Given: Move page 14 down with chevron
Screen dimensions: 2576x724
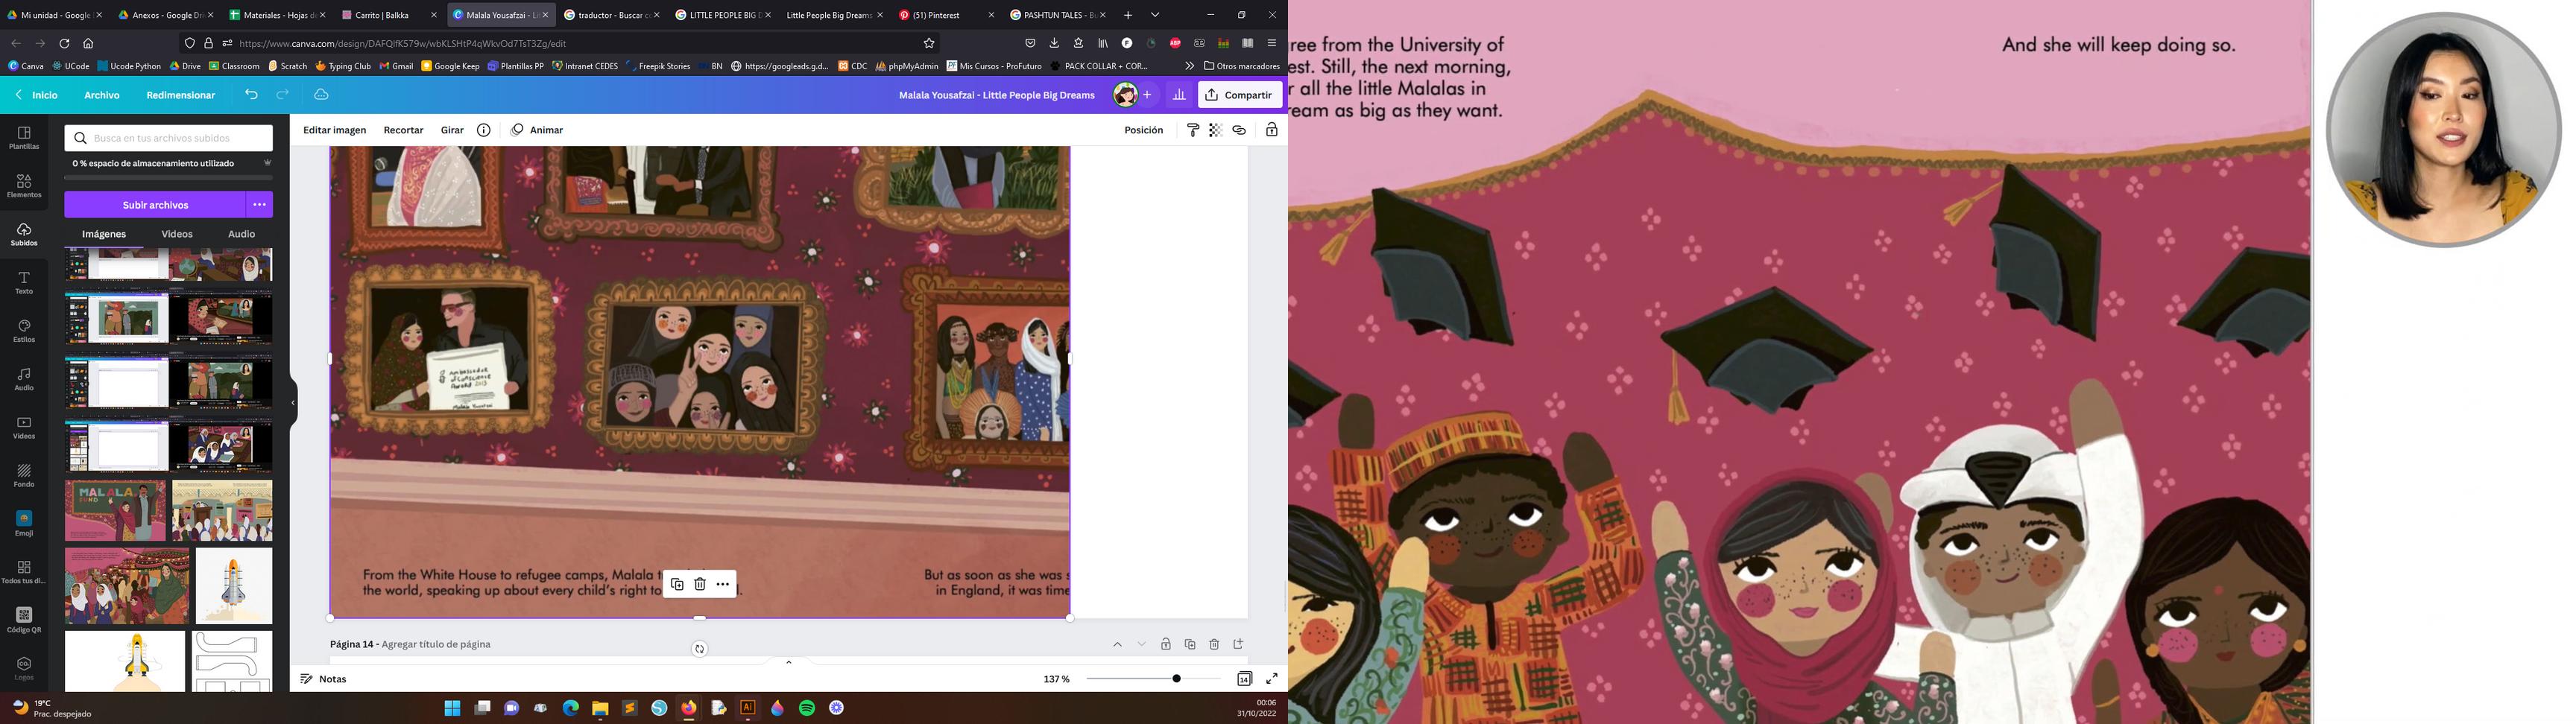Looking at the screenshot, I should [1142, 644].
